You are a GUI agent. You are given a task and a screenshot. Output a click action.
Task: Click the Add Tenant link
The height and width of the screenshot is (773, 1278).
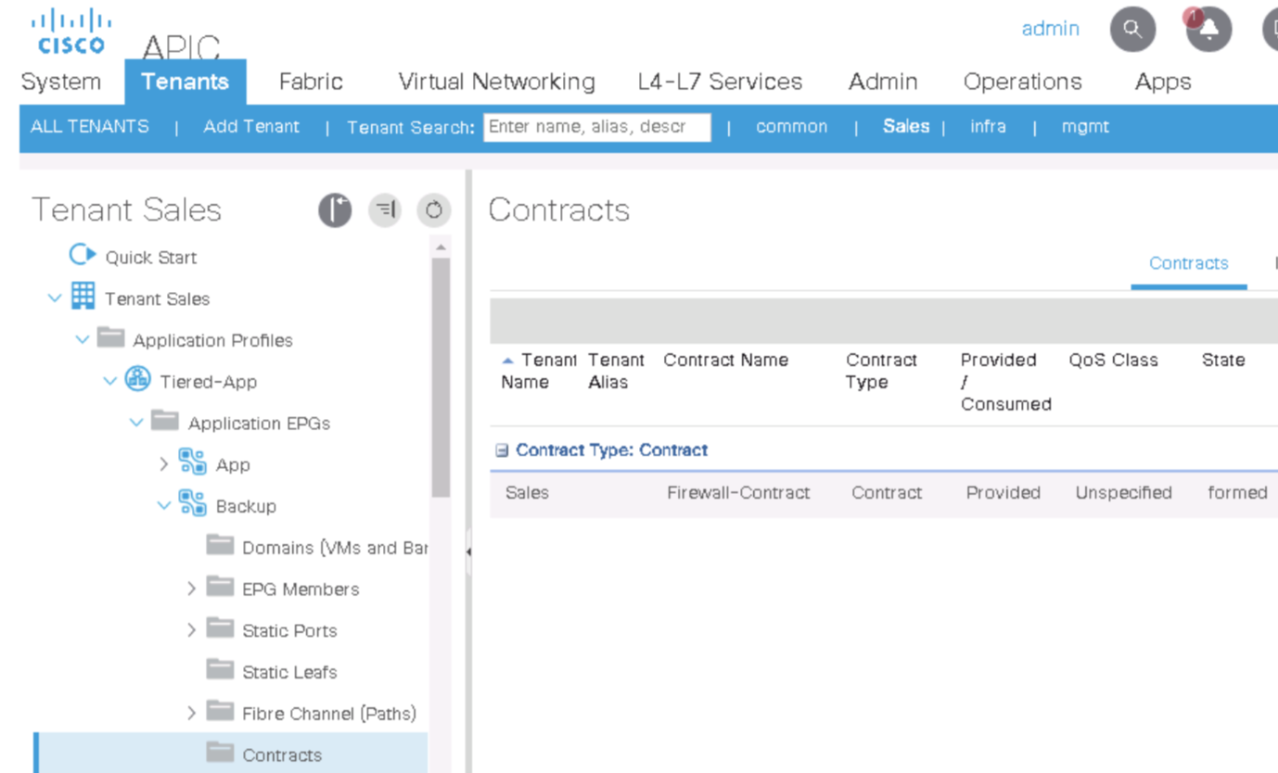tap(251, 127)
